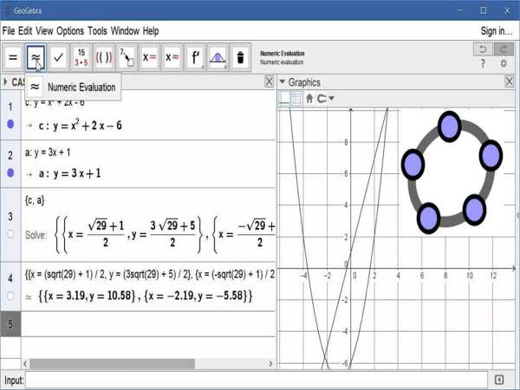
Task: Toggle visibility of row 1 object c
Action: point(10,124)
